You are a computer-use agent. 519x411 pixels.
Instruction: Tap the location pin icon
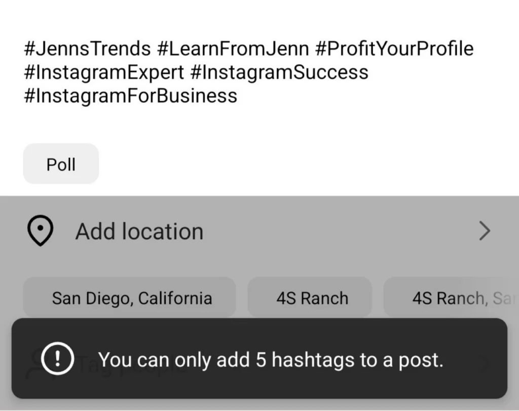[x=40, y=232]
